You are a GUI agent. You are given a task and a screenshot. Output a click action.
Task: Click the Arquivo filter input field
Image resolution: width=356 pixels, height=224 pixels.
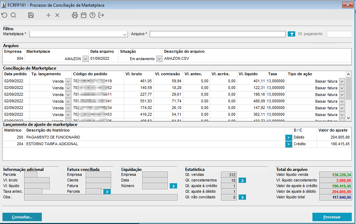click(218, 34)
